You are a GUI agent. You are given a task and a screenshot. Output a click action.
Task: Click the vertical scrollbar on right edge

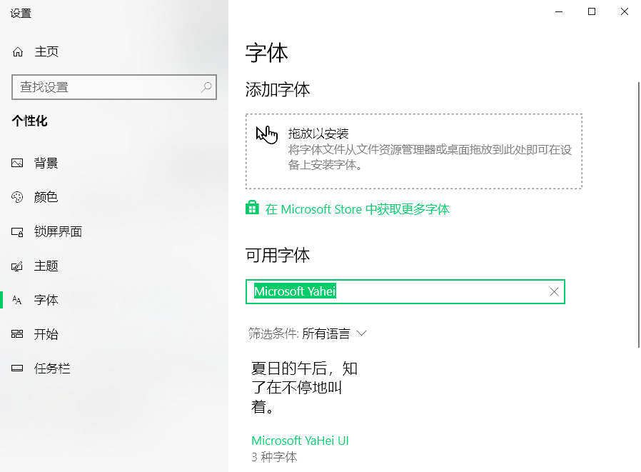[639, 215]
